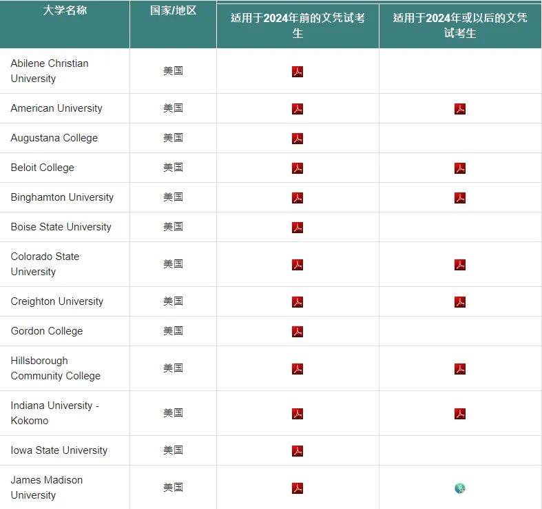This screenshot has width=542, height=509.
Task: Open pre-2024 PDF for Indiana University - Kokomo
Action: pos(298,414)
